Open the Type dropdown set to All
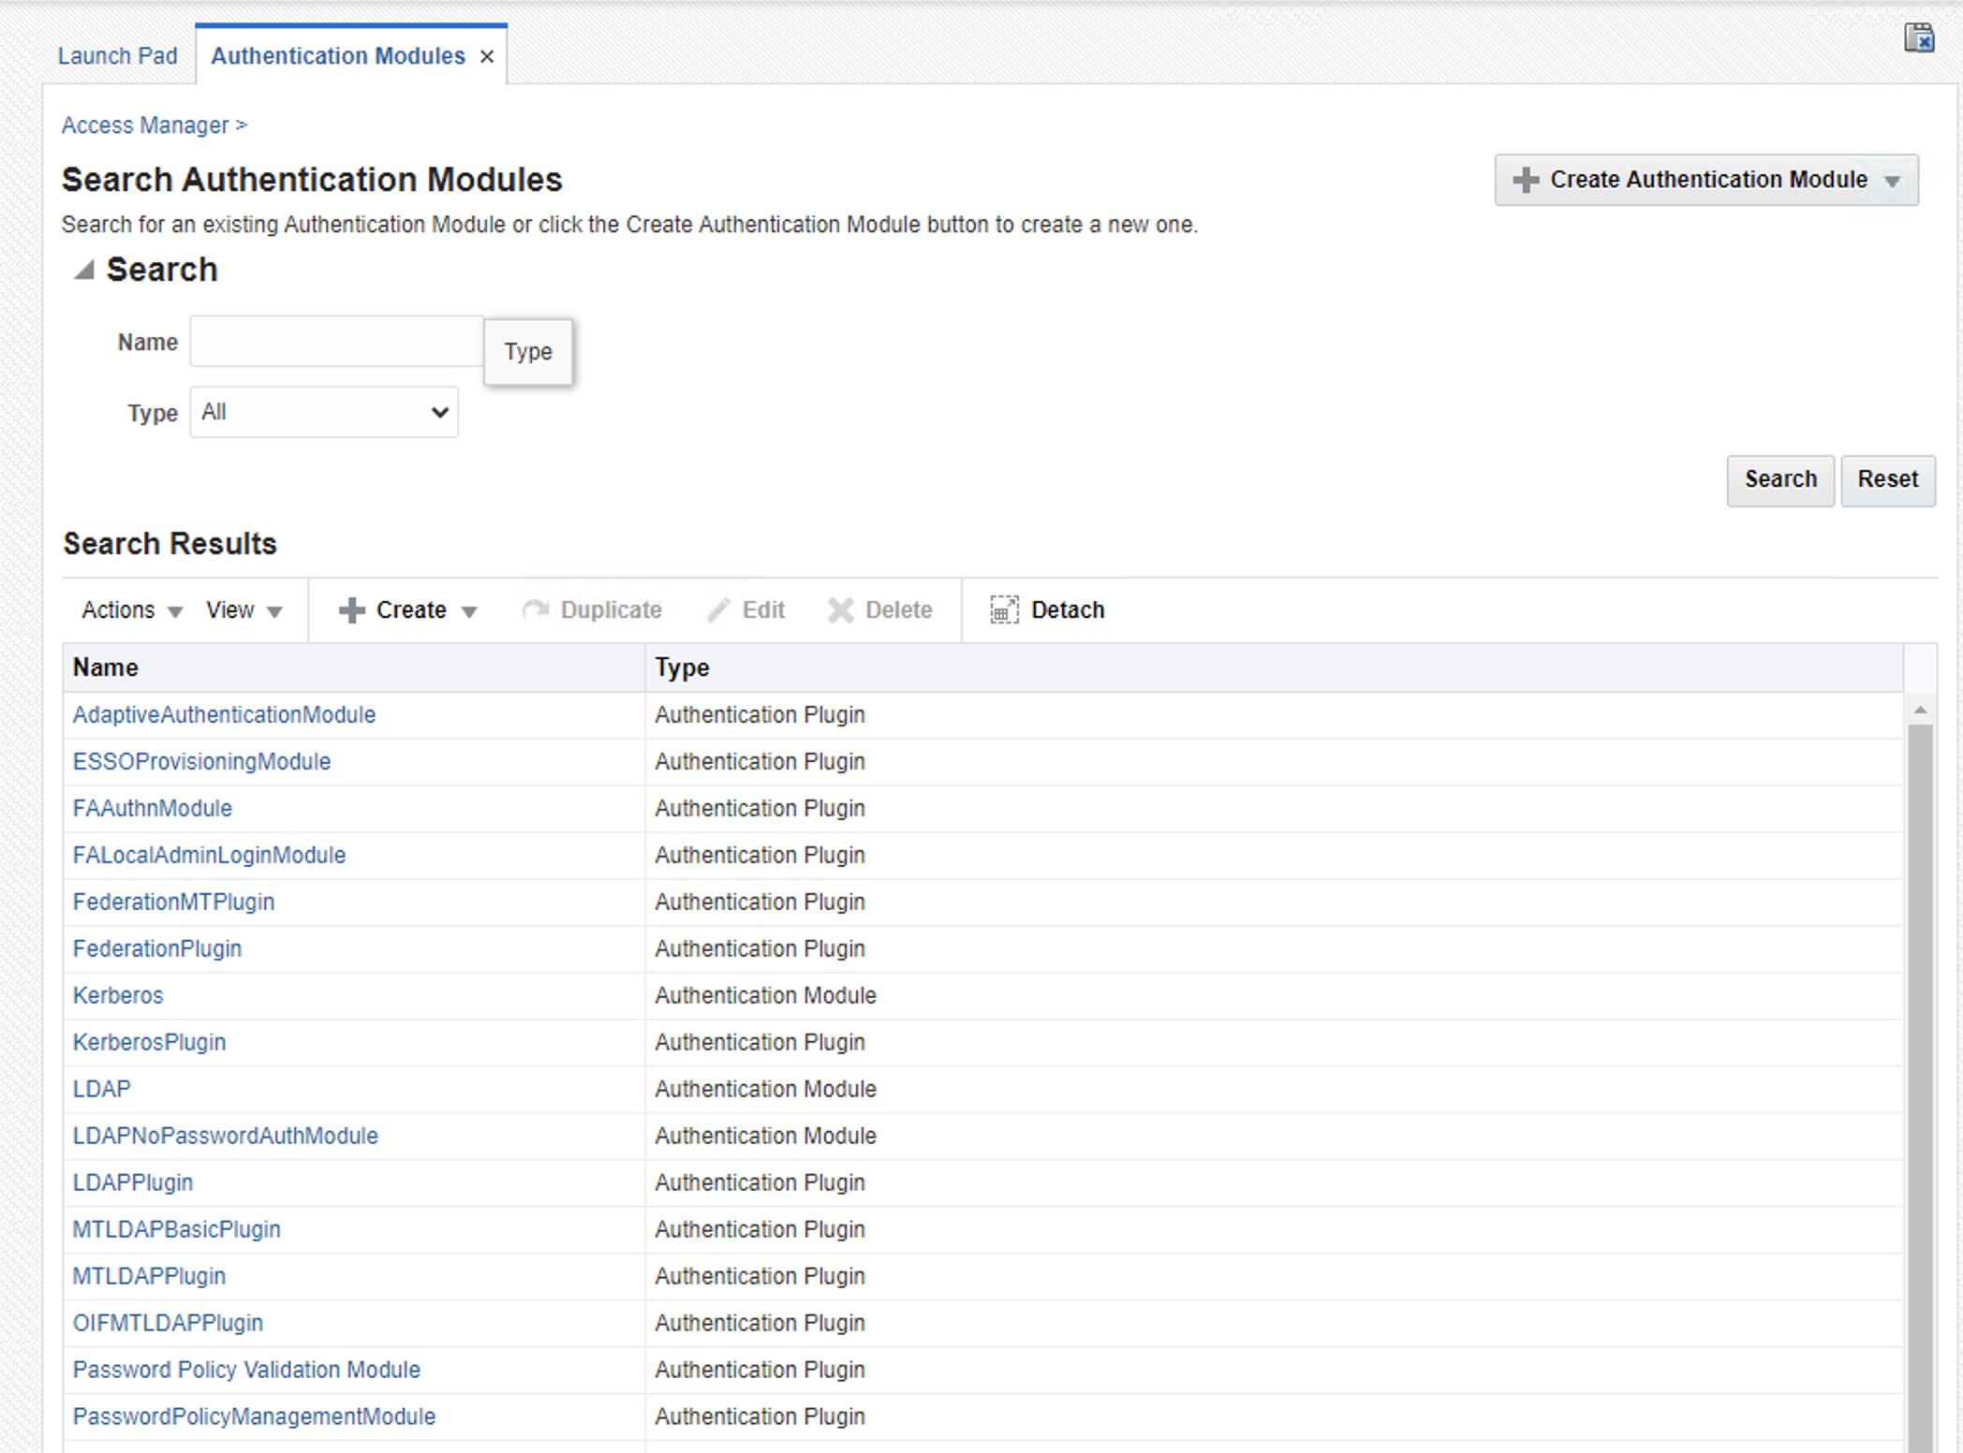The image size is (1963, 1453). pyautogui.click(x=324, y=412)
